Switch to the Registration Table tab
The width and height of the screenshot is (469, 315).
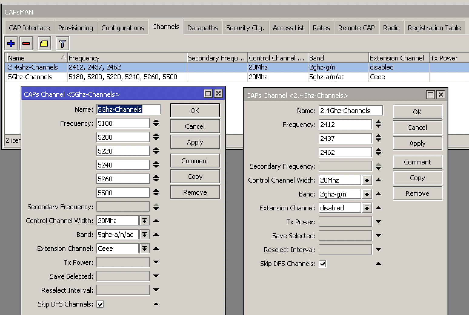434,28
